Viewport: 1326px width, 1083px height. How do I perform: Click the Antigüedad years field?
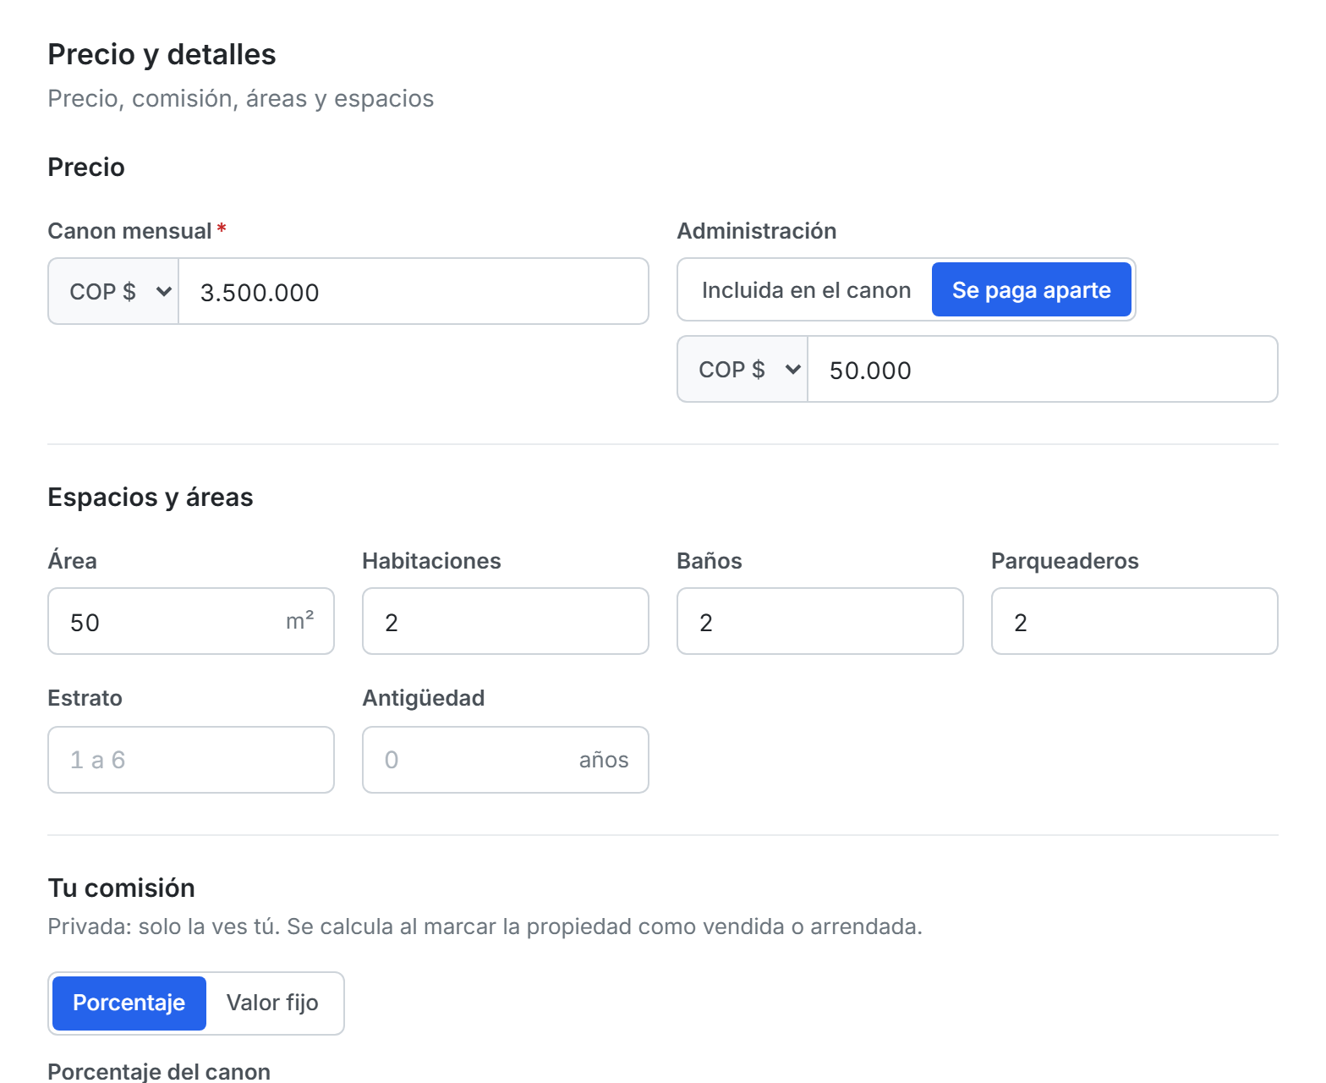[x=506, y=760]
